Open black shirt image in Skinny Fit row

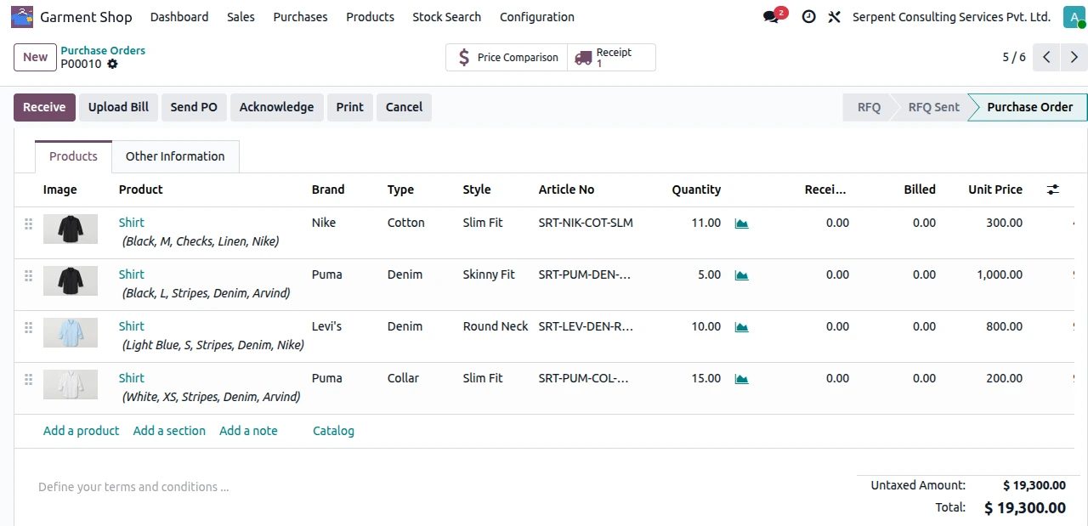(71, 280)
